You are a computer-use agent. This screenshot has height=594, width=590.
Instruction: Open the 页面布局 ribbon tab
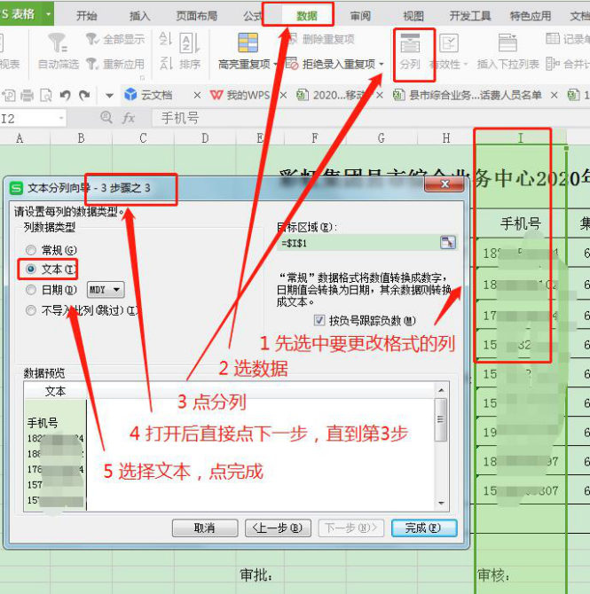(x=196, y=15)
